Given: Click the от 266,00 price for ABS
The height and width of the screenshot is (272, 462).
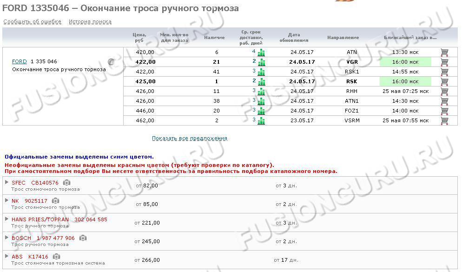Looking at the screenshot, I should click(147, 260).
